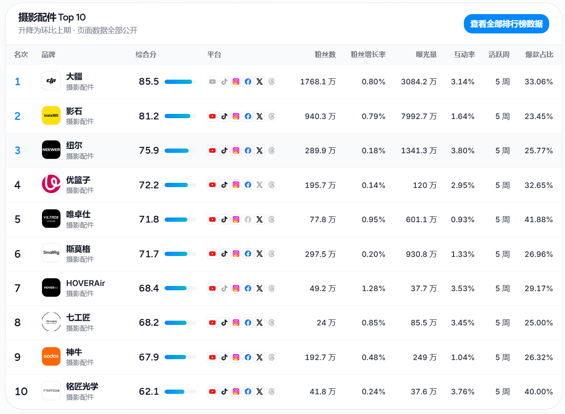Select the 互动率 column header

[x=464, y=55]
